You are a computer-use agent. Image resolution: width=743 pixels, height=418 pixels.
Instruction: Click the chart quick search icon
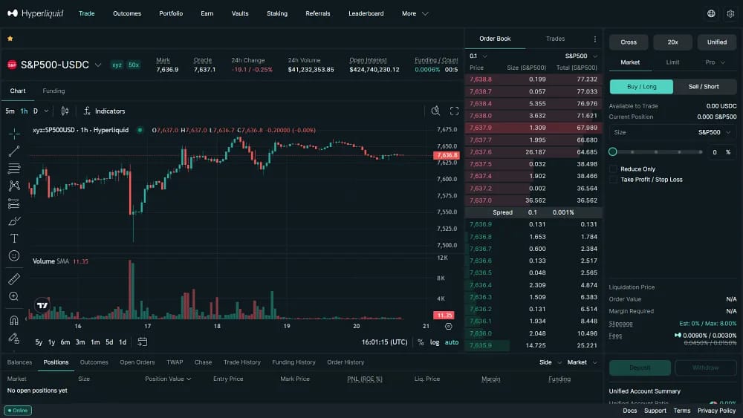click(435, 111)
